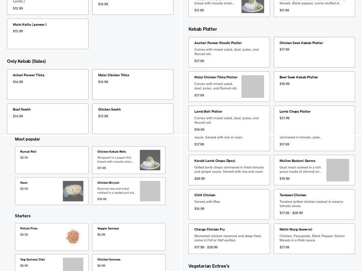Choose the Beef Seek Kabob Platter

[x=314, y=86]
